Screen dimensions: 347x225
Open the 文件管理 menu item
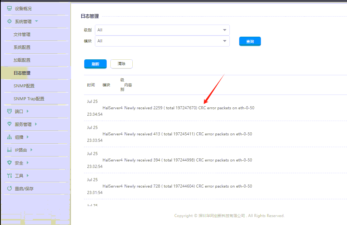(22, 34)
